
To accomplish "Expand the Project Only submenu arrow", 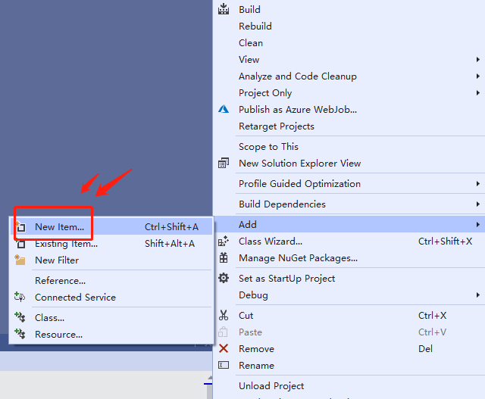I will 478,92.
